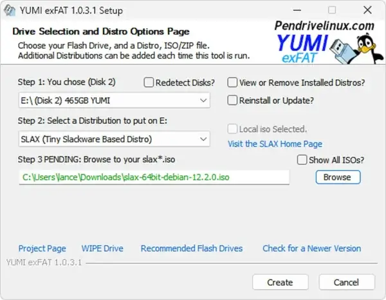Screen dimensions: 386x300
Task: Click the Browse button
Action: tap(338, 177)
